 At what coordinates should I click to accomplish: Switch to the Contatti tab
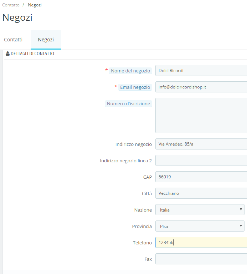[x=13, y=40]
